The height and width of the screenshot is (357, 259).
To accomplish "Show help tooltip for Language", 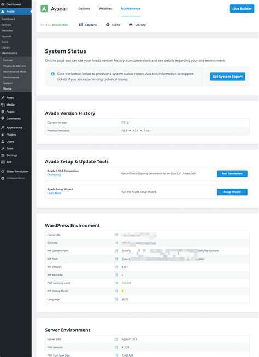I will 116,299.
